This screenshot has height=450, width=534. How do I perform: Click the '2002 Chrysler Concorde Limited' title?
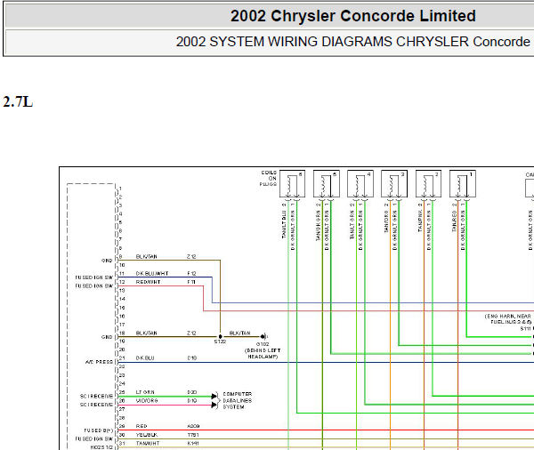click(352, 16)
